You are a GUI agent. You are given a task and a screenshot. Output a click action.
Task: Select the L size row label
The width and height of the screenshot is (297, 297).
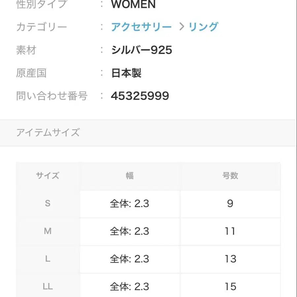[48, 259]
